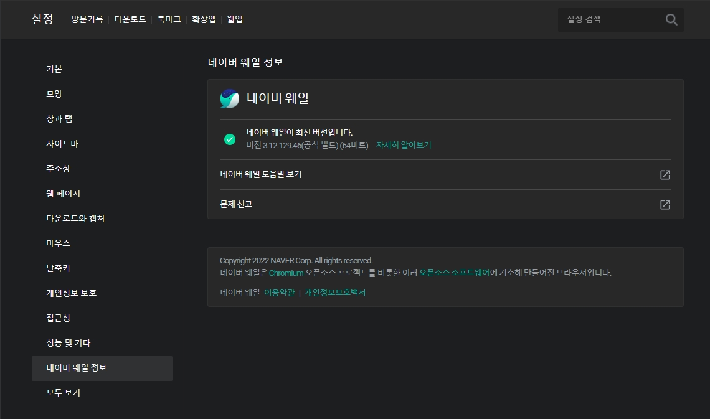Viewport: 710px width, 419px height.
Task: Open 웹 페이지 settings section
Action: point(102,193)
